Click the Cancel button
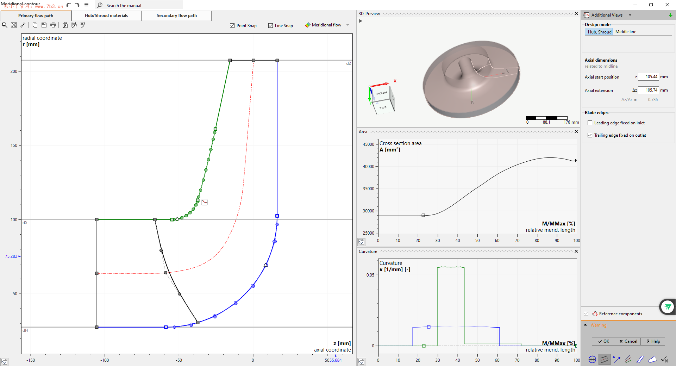This screenshot has height=366, width=676. [628, 341]
